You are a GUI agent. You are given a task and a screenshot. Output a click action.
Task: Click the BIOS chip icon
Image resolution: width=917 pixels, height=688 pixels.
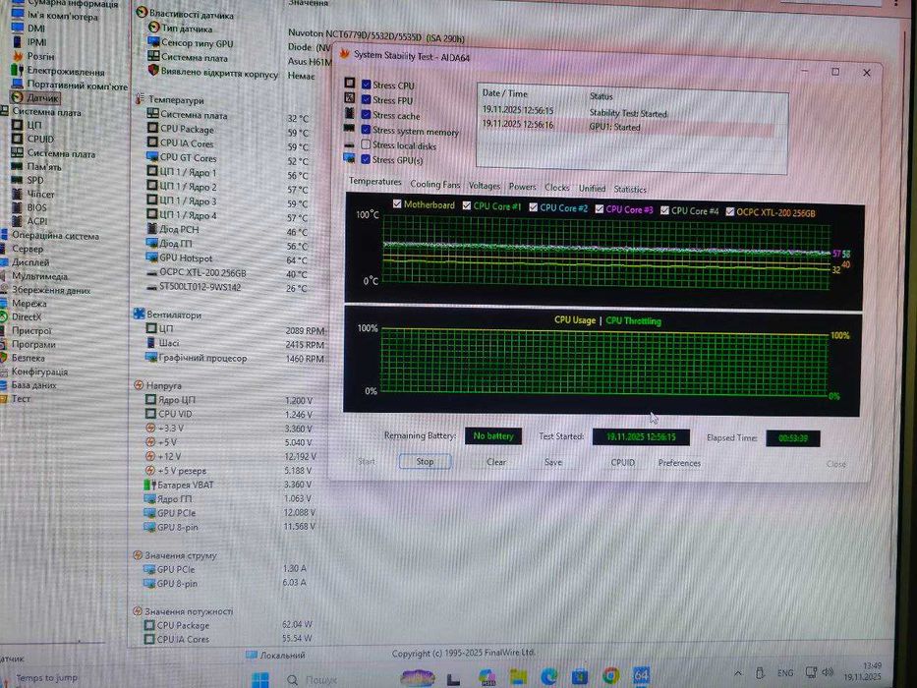(x=18, y=207)
